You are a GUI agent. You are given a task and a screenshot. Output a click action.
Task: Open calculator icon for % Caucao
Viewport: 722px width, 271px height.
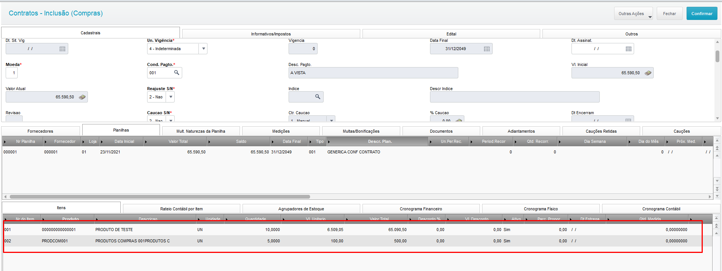459,120
